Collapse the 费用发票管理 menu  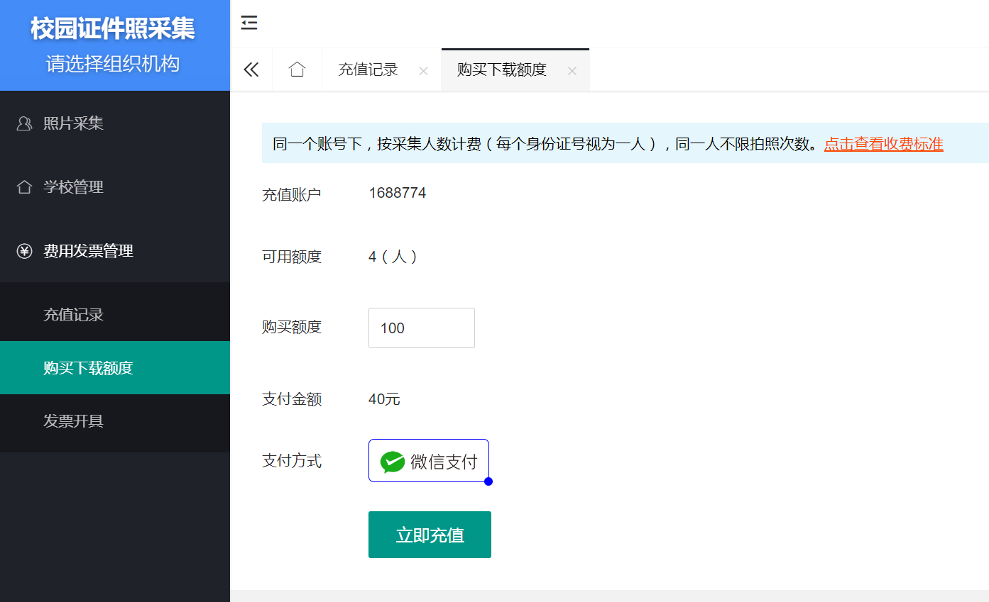click(x=88, y=251)
